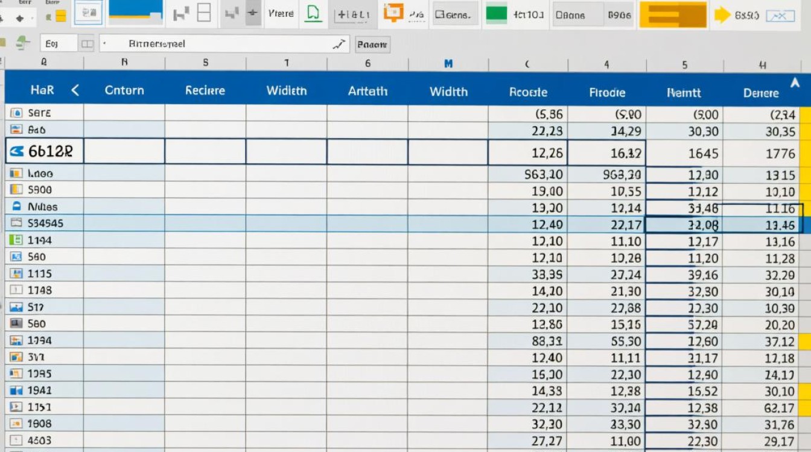
Task: Click cell value 29,17
Action: coord(780,442)
